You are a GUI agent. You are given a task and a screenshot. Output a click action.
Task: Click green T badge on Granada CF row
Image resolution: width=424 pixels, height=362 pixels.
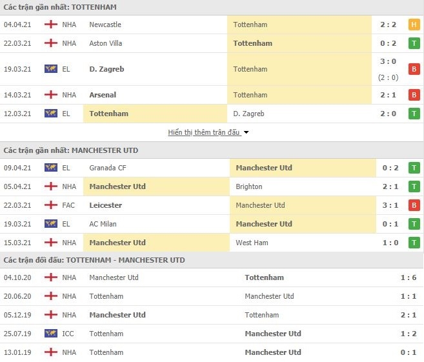pos(414,168)
